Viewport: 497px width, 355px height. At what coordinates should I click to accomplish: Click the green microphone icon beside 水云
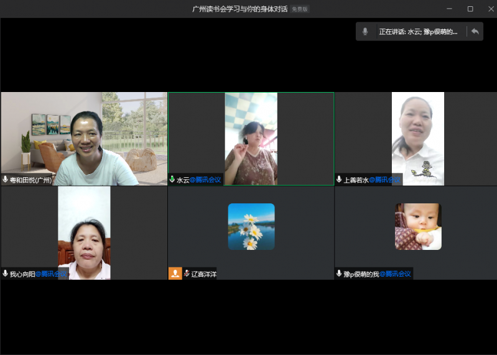[172, 180]
